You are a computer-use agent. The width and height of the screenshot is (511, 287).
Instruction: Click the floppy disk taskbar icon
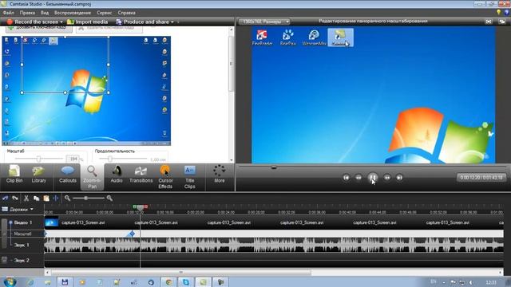pos(65,282)
